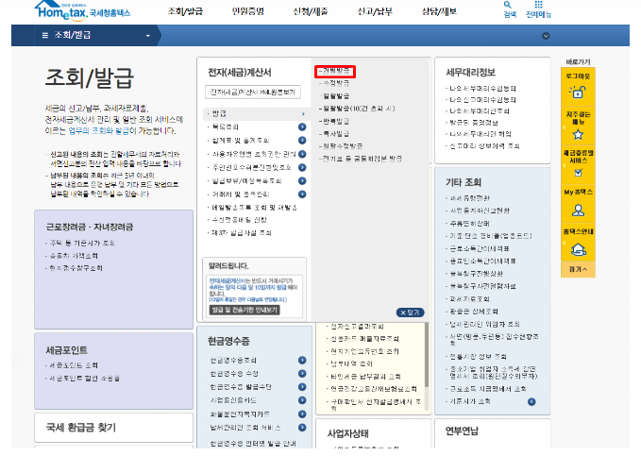This screenshot has height=456, width=641.
Task: Open 전통시장 정보 조회 link
Action: tap(478, 357)
